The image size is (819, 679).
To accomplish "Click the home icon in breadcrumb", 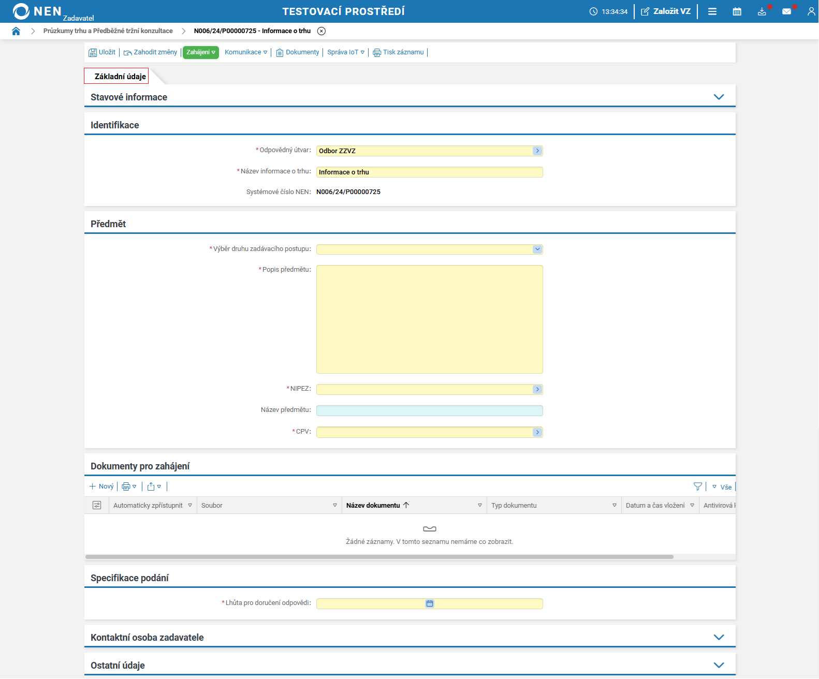I will click(x=16, y=31).
